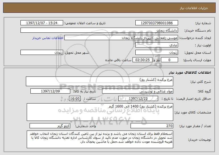Click the label تاریخ و ساعت اعلان عمومی
Screen dimensions: 219x155
(x=85, y=23)
